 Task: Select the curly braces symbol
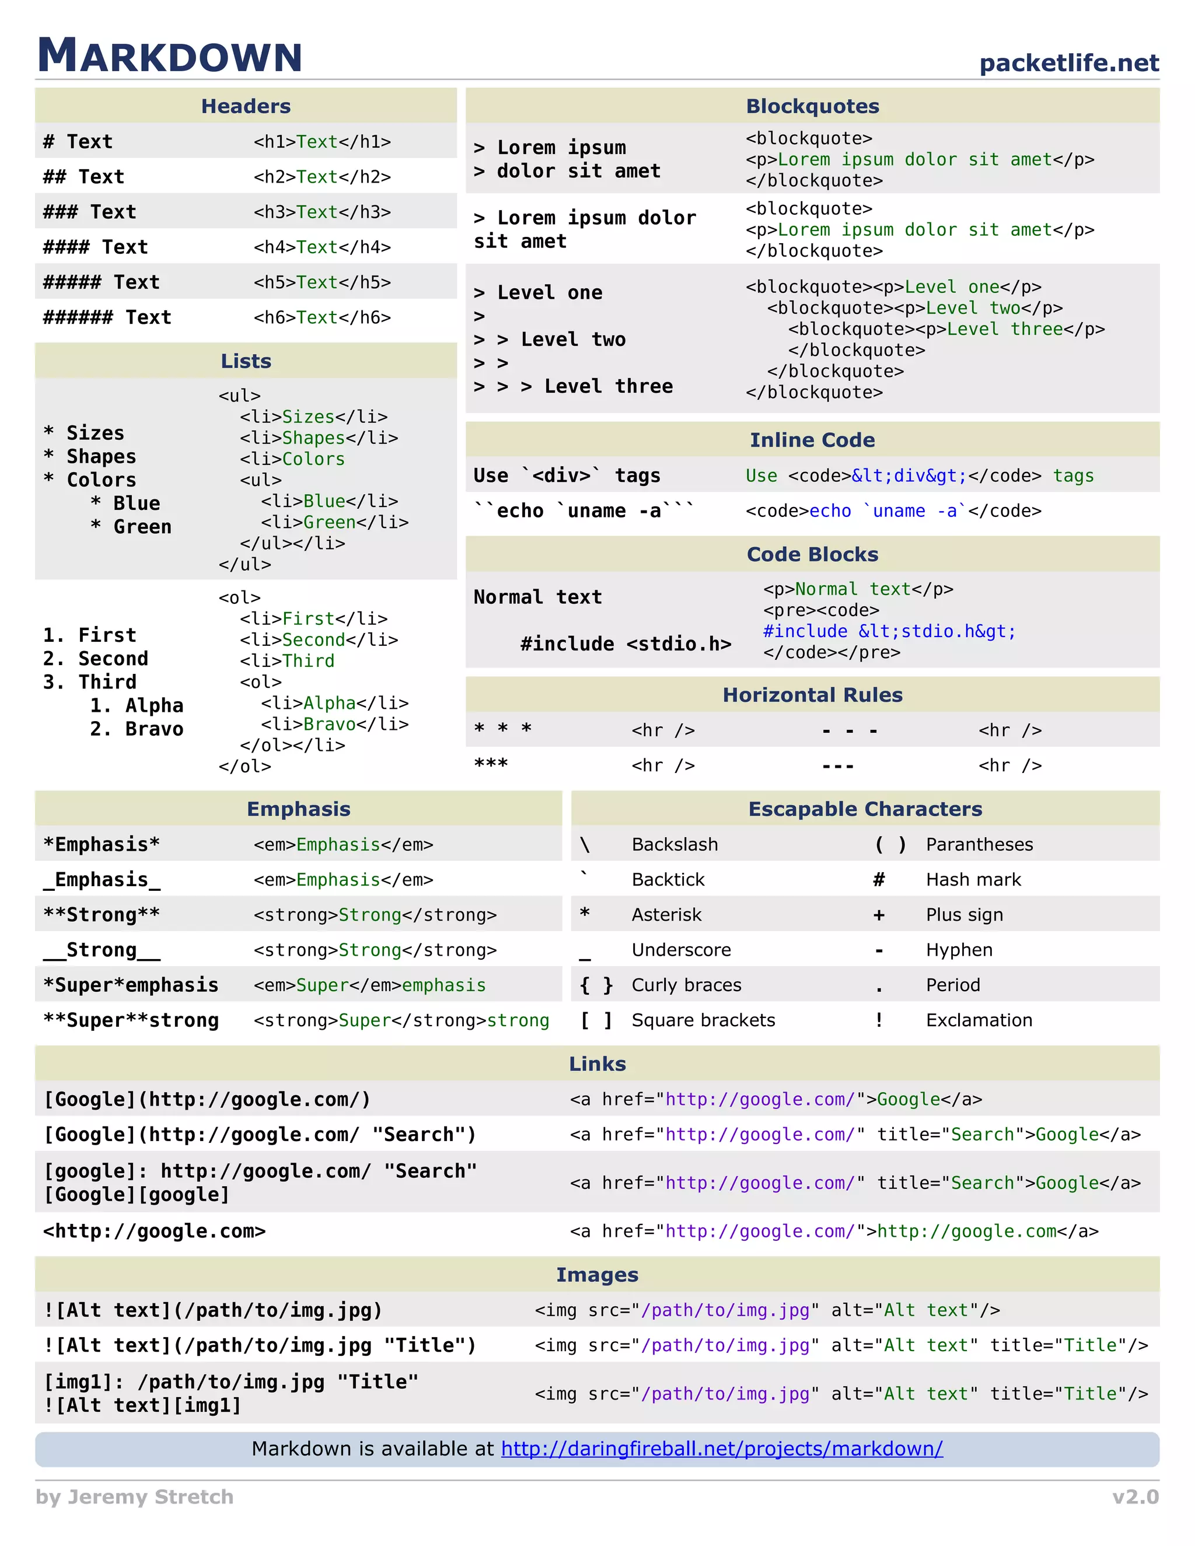tap(596, 985)
